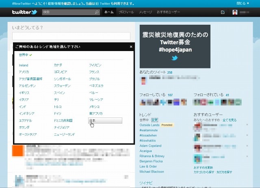Dismiss third recommended user suggestion
This screenshot has height=188, width=260.
[x=247, y=146]
